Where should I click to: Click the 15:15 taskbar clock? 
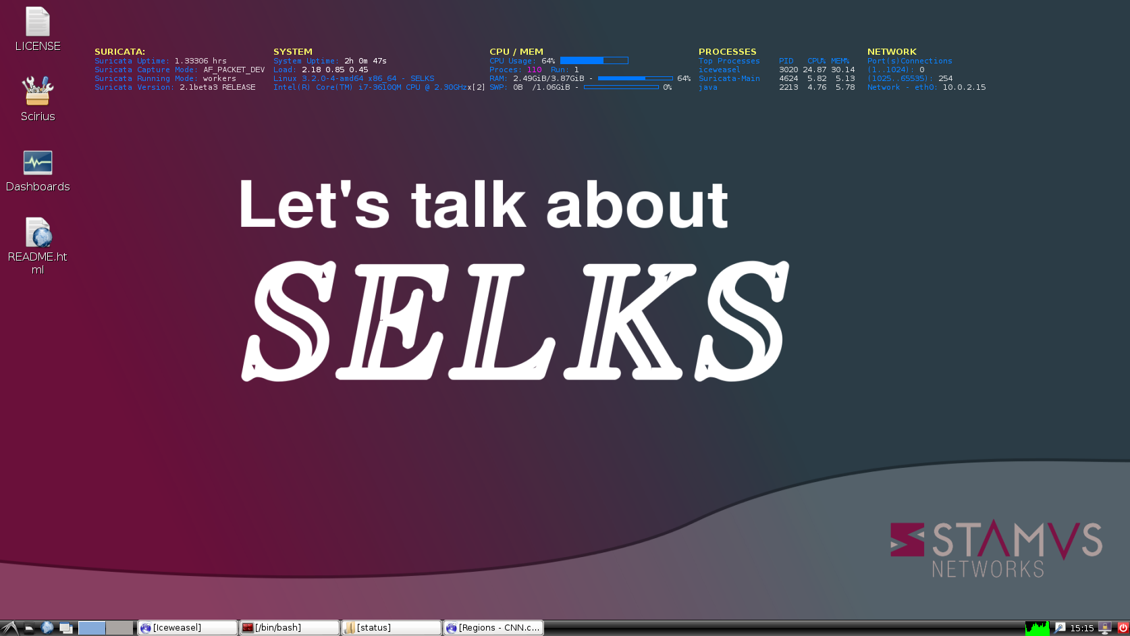point(1081,628)
